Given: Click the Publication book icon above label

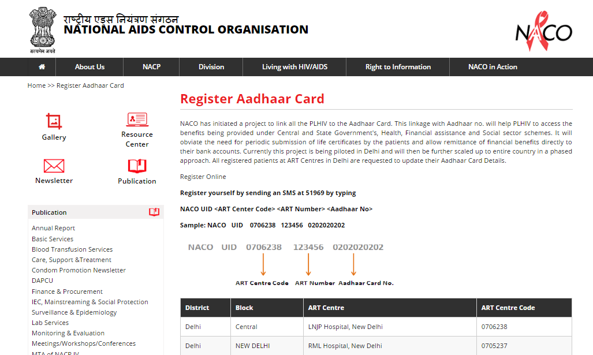Looking at the screenshot, I should 137,166.
